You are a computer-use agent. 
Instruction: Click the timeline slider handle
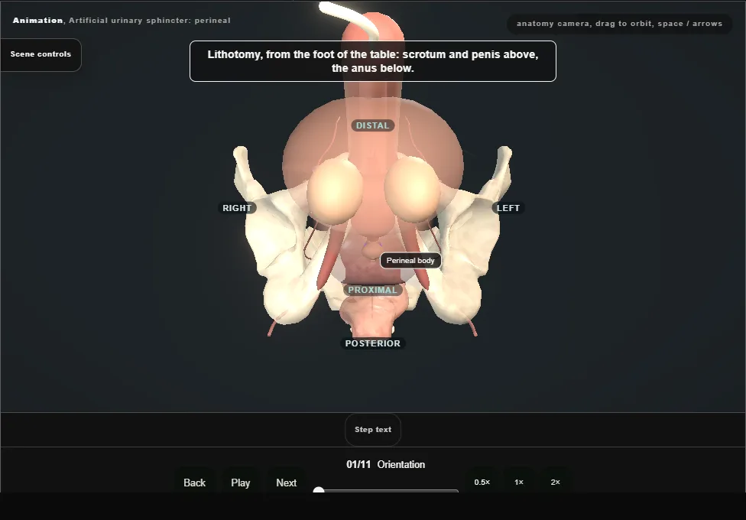pos(319,490)
